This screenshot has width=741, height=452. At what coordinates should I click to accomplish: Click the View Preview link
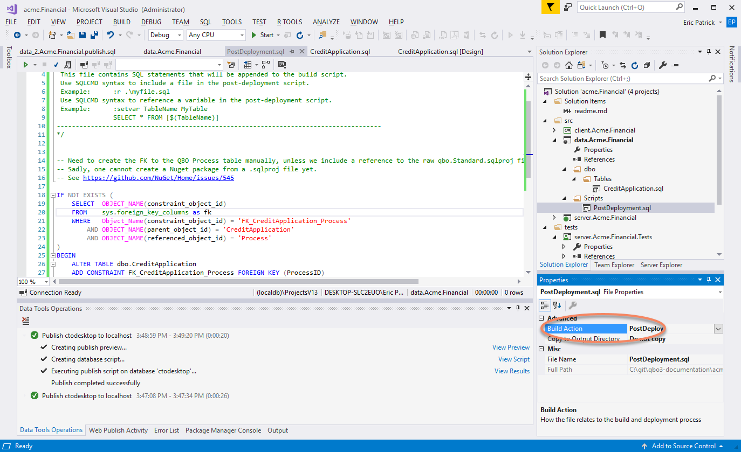(511, 347)
